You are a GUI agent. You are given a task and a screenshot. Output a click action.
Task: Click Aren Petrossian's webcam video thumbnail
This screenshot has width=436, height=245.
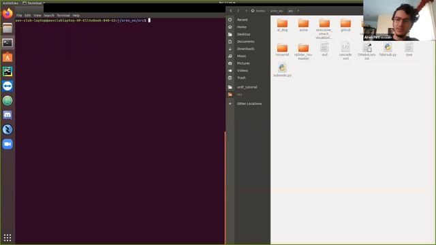tap(399, 20)
